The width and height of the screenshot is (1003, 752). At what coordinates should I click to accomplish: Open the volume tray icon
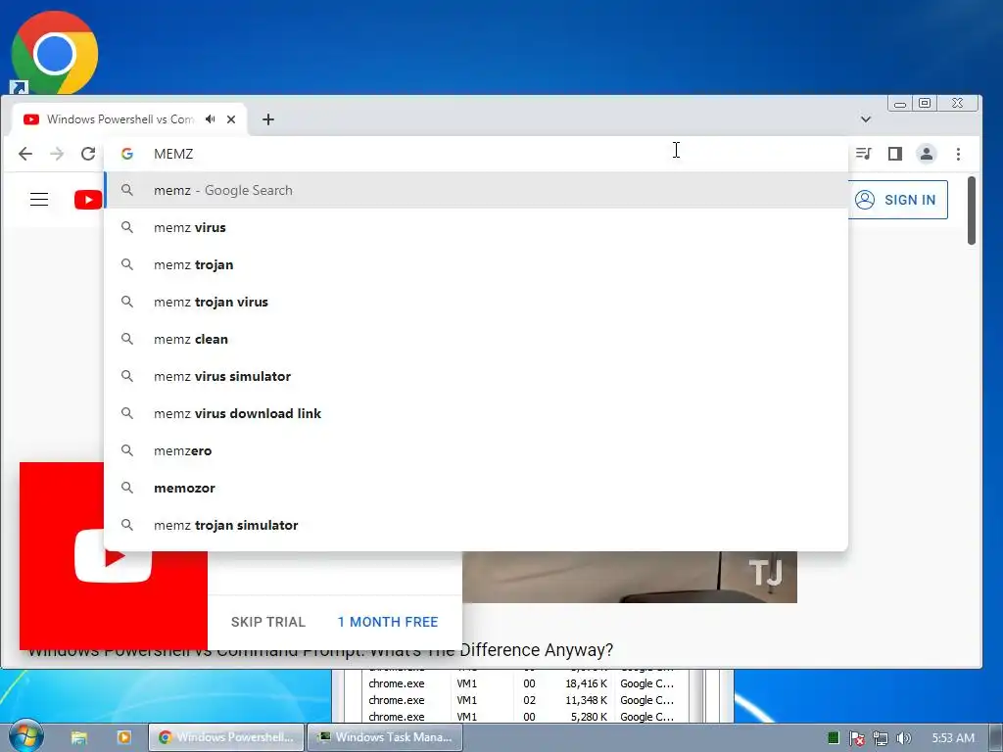point(903,738)
